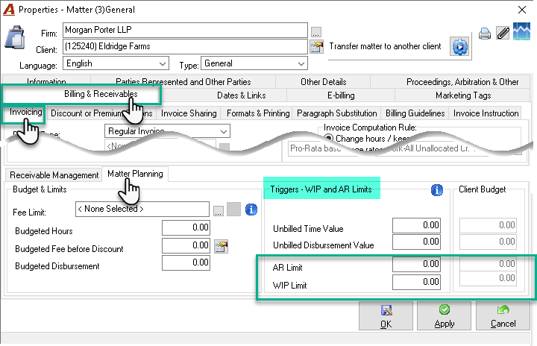This screenshot has width=537, height=346.
Task: Click the Transfer matter gear-play icon
Action: click(459, 46)
